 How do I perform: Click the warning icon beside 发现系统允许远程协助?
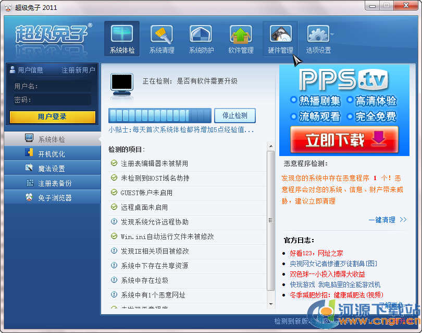pos(114,221)
